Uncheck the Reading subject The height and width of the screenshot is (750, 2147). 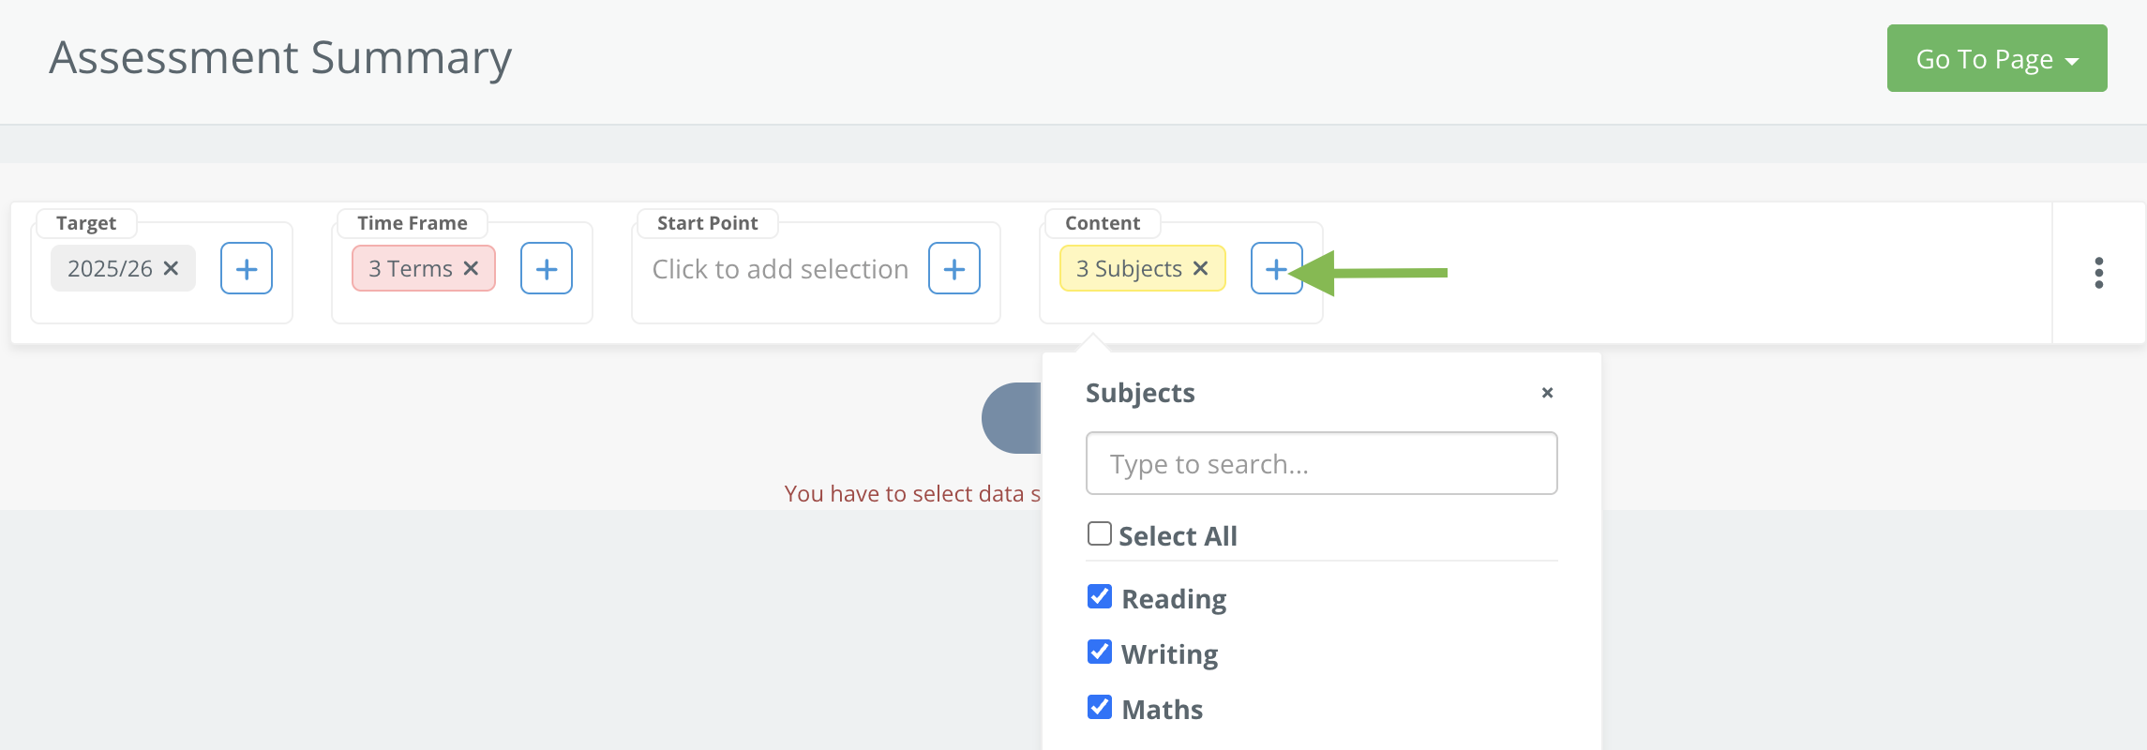[x=1100, y=597]
